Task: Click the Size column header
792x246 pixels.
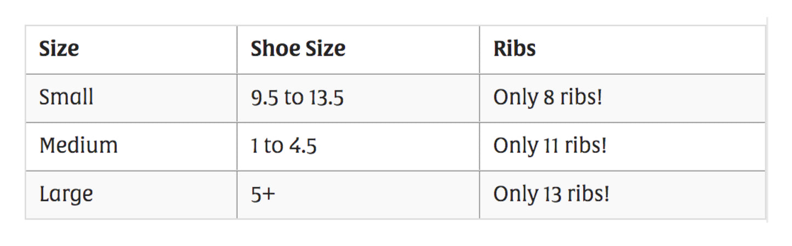Action: [59, 49]
